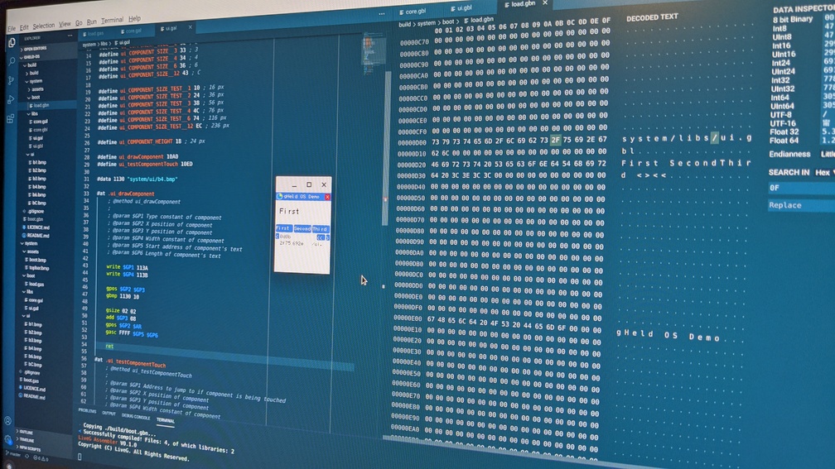Open the Terminal menu in menu bar
This screenshot has height=469, width=835.
pos(112,20)
